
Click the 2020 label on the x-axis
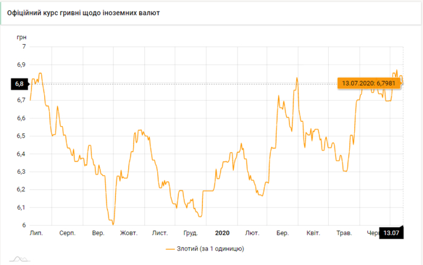(222, 232)
